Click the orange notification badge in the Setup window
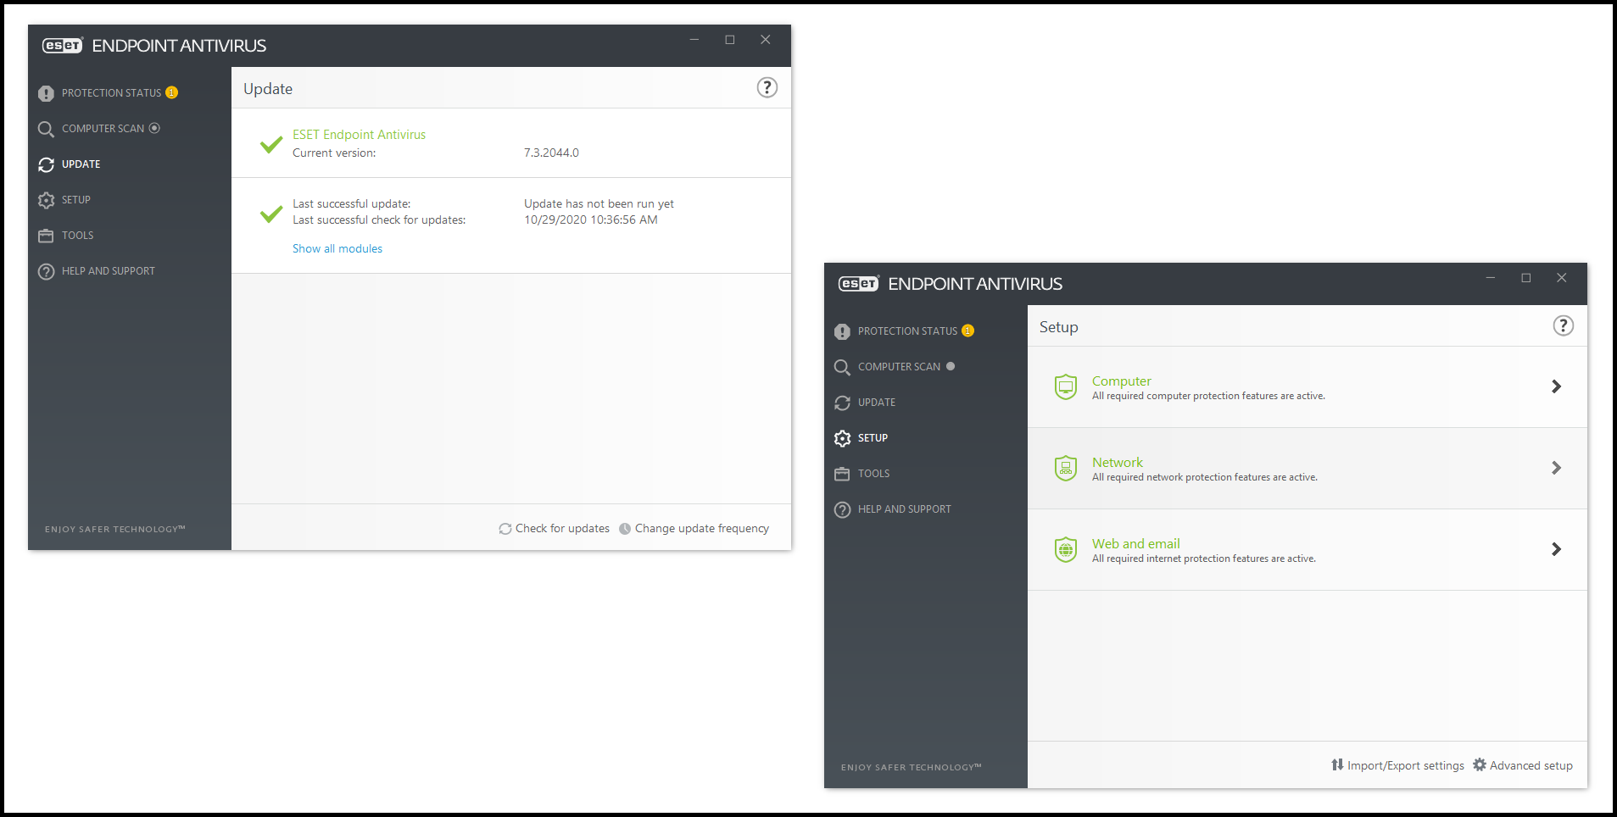 (x=967, y=331)
